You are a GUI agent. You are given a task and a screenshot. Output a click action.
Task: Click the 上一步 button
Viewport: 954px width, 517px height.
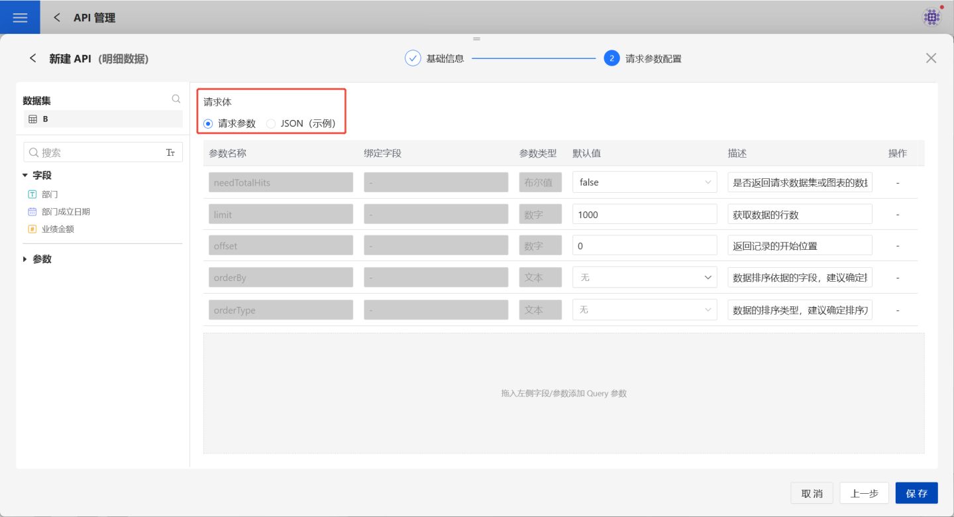(864, 493)
